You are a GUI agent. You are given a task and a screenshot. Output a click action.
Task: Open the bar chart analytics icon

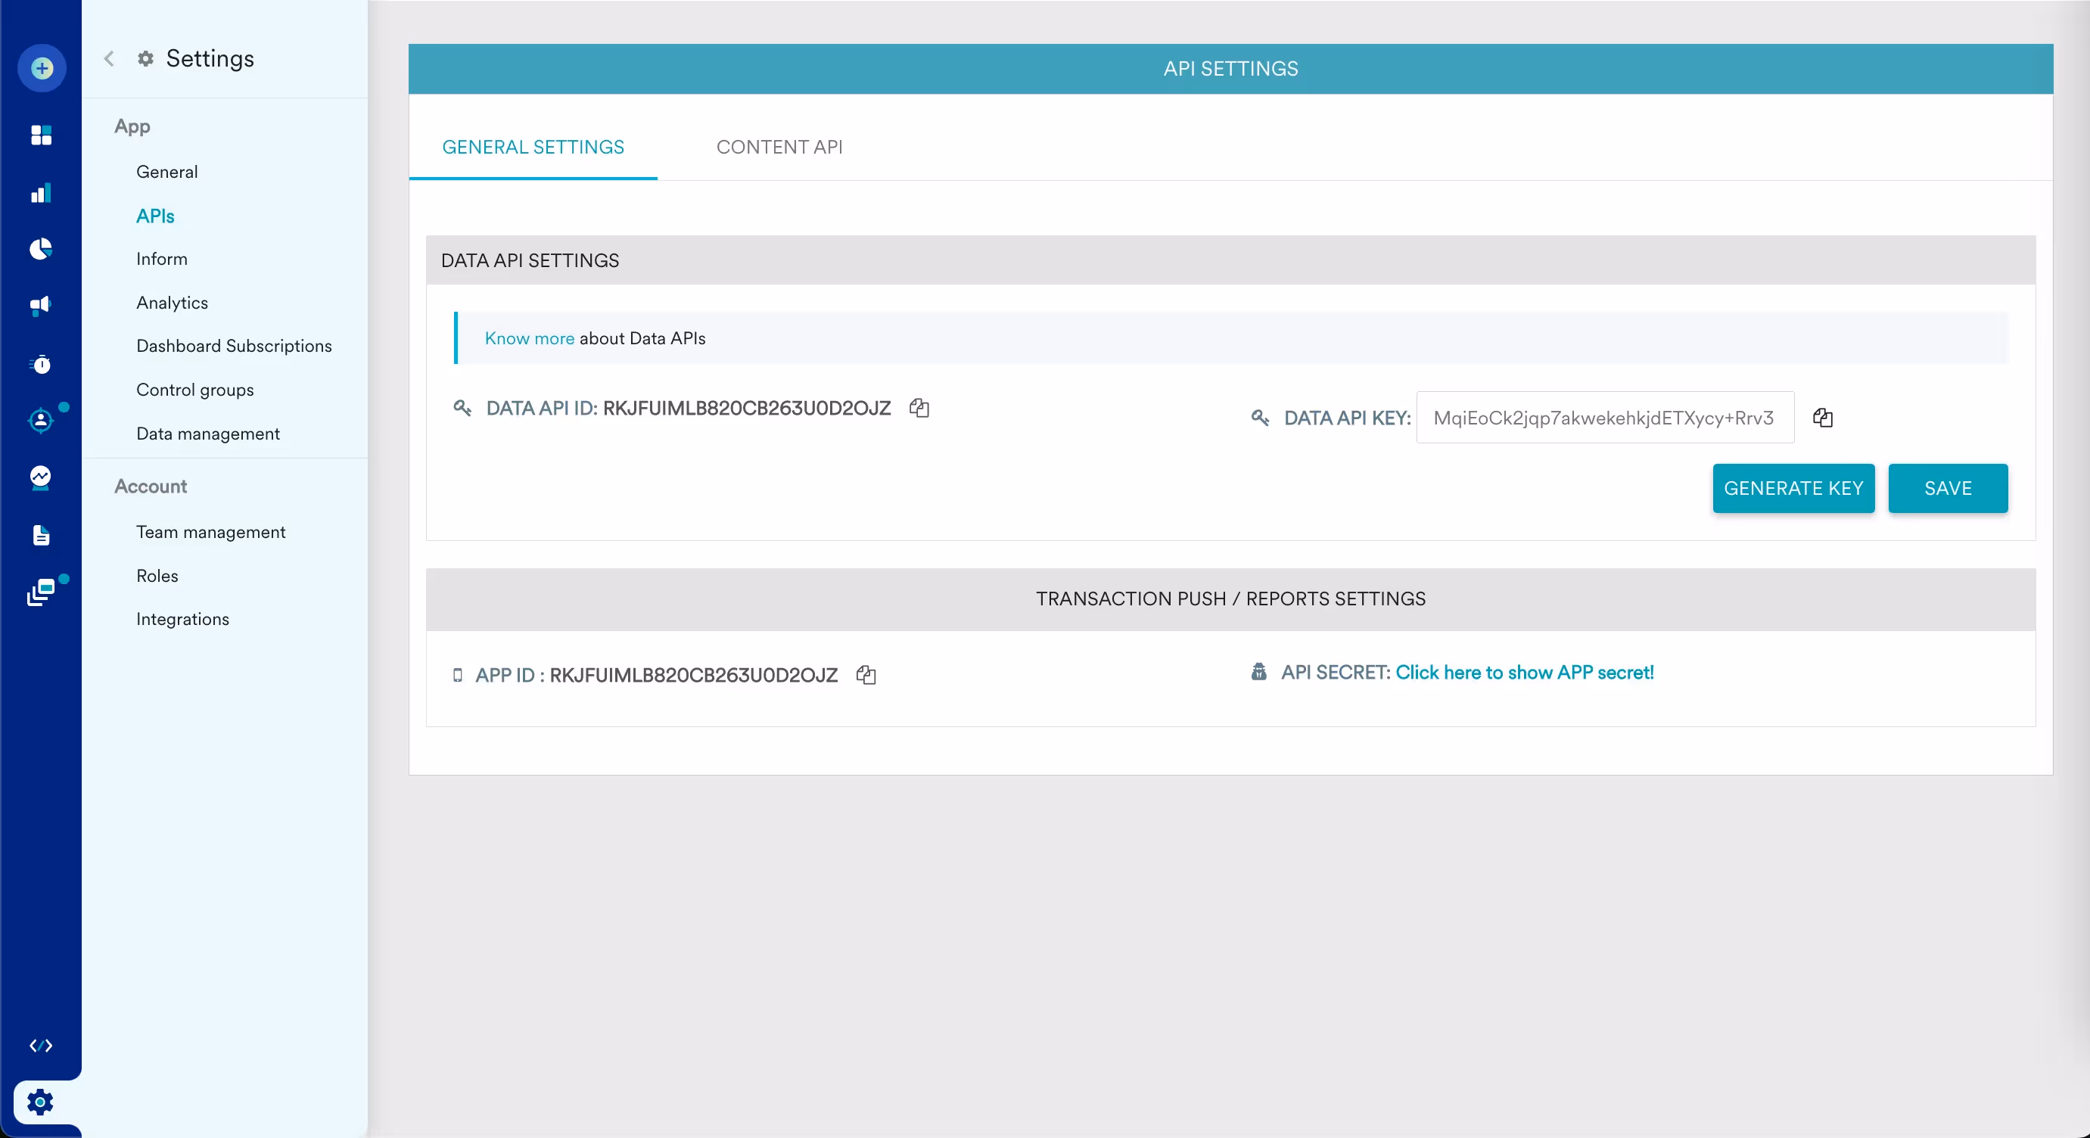41,193
